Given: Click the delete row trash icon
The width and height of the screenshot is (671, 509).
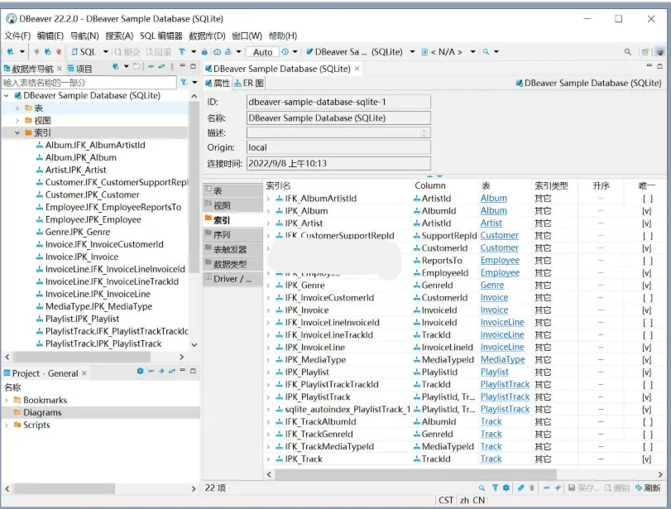Looking at the screenshot, I should point(534,488).
